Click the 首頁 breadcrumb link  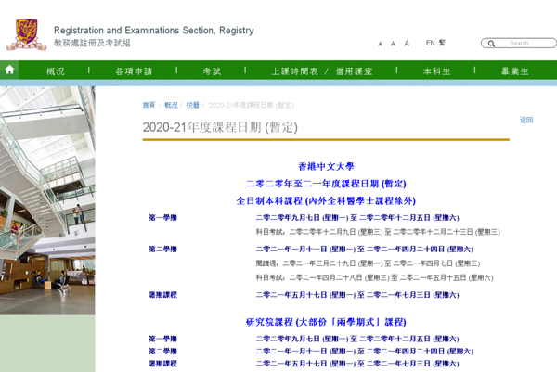(149, 105)
